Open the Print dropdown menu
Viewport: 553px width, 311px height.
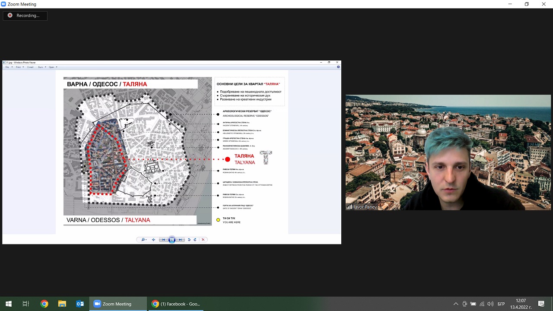click(x=19, y=67)
